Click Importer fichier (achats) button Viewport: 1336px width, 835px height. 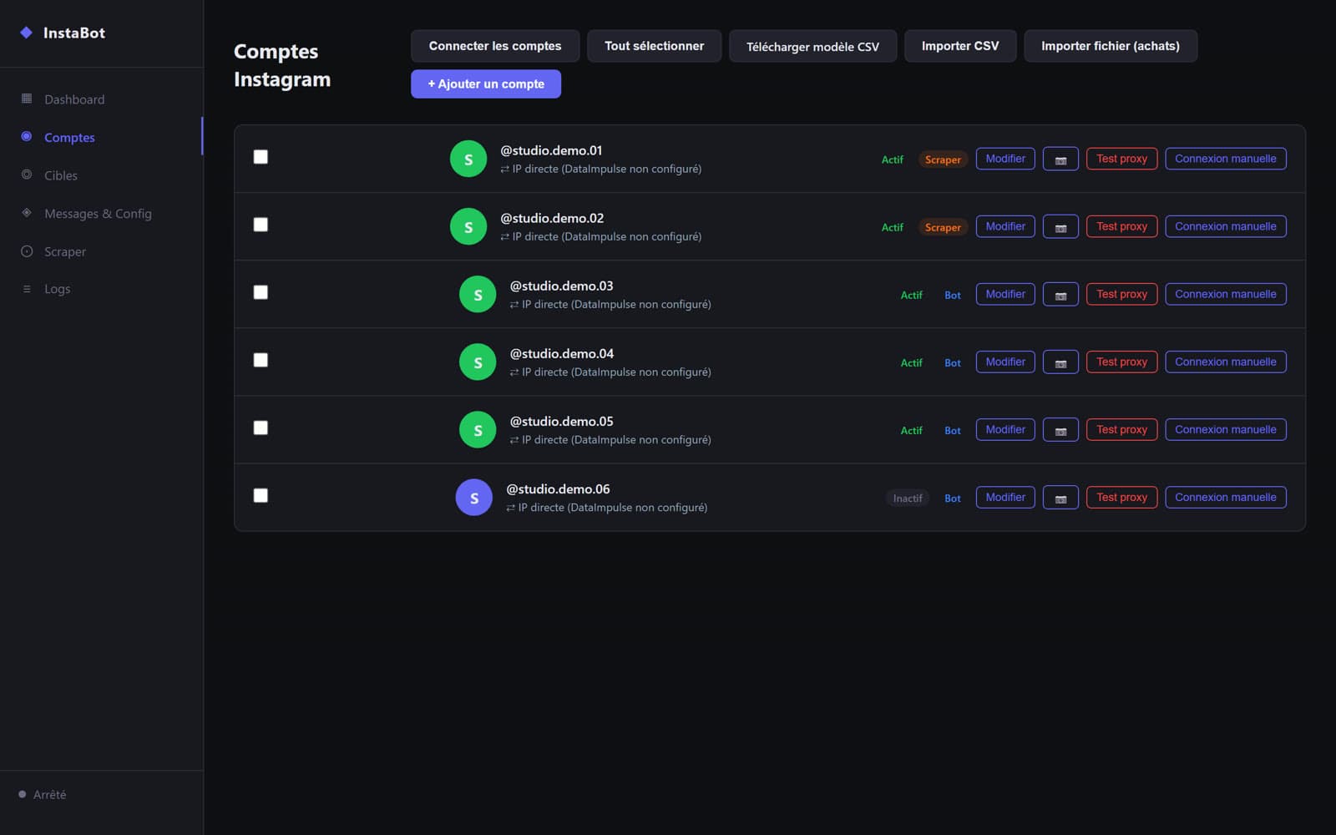pos(1111,46)
